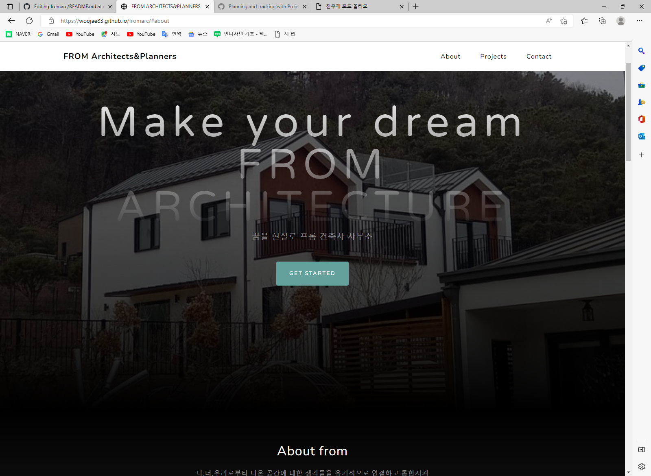Go back with the back arrow
Viewport: 651px width, 476px height.
[11, 21]
